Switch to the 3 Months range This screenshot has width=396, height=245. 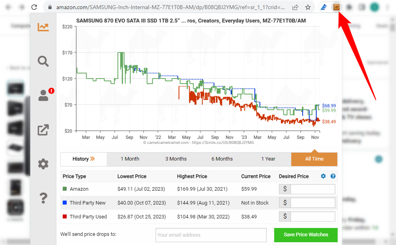[x=176, y=159]
